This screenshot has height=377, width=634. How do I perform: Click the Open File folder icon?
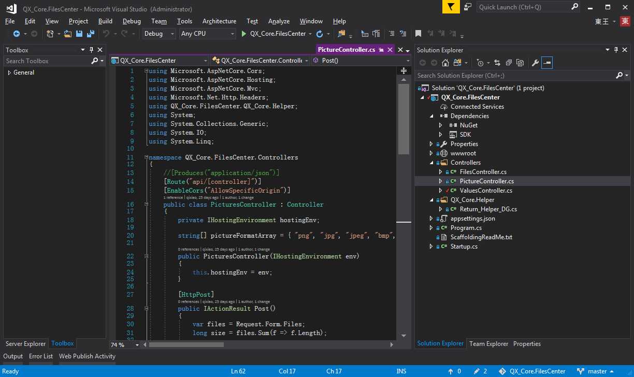pyautogui.click(x=68, y=34)
